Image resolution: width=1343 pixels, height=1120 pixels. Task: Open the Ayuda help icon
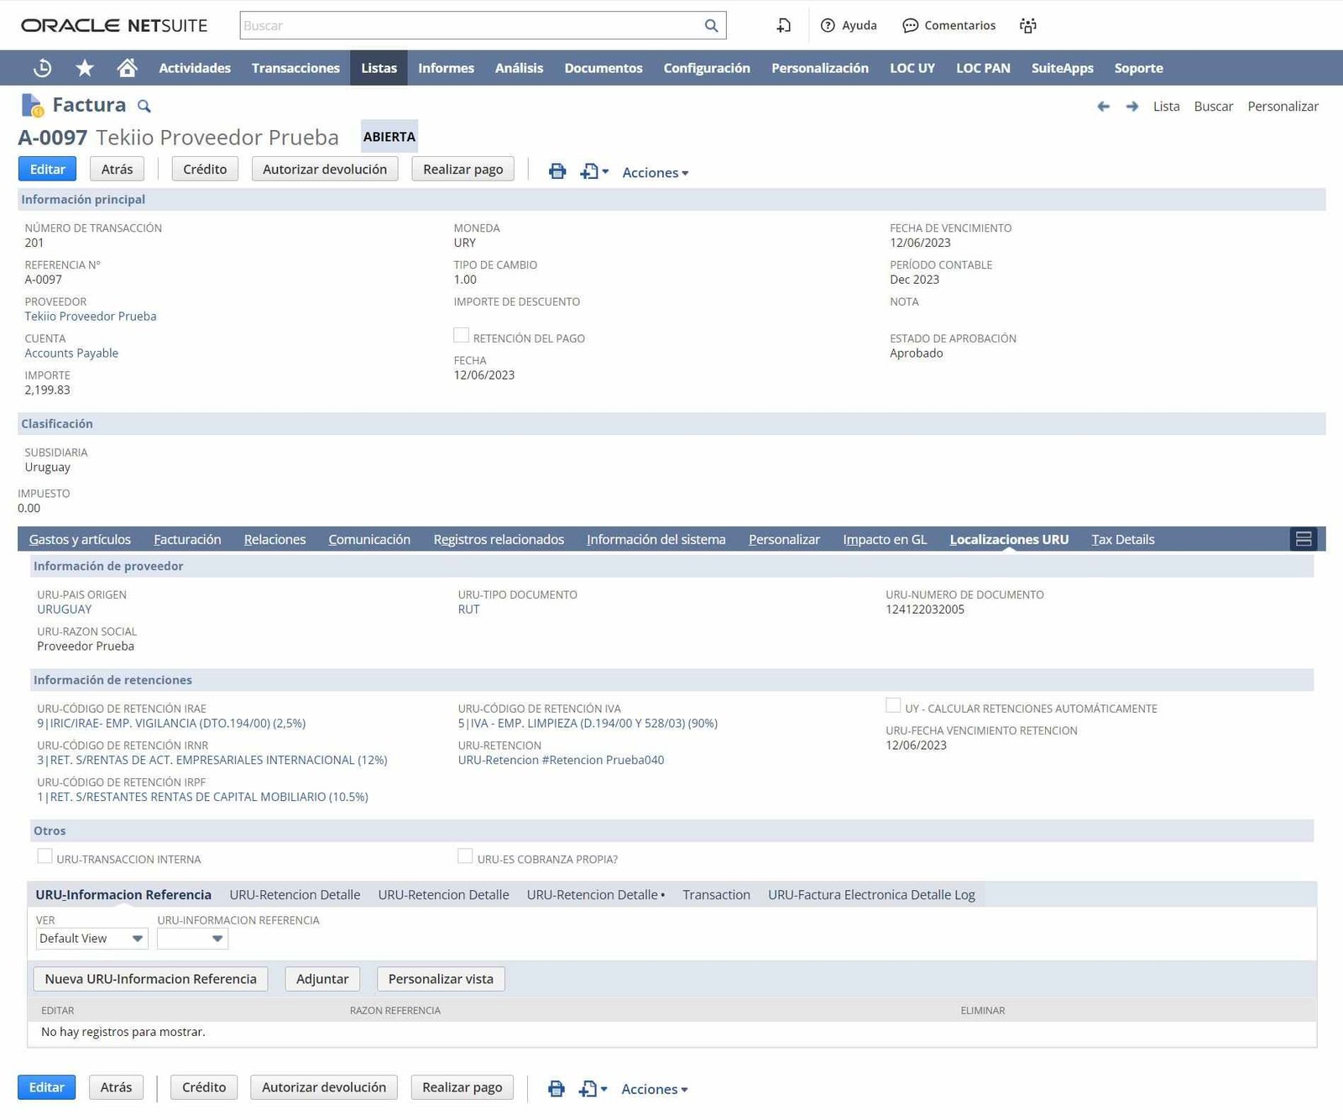point(849,26)
